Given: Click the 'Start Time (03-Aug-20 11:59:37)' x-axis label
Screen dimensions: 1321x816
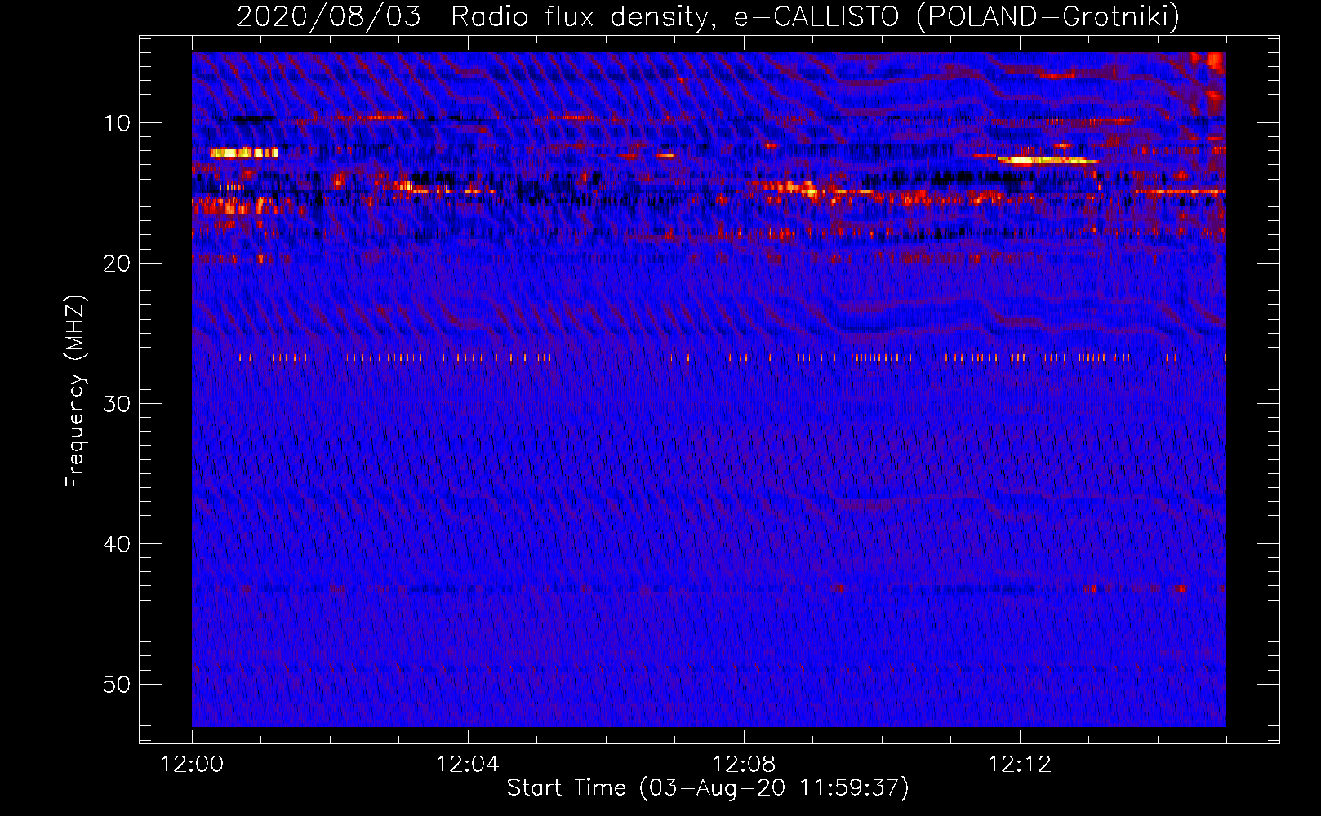Looking at the screenshot, I should 708,788.
